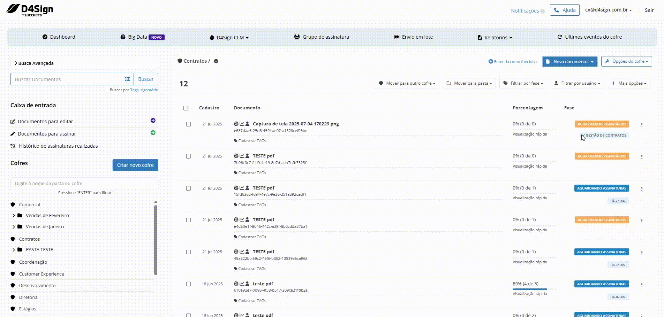The image size is (664, 317).
Task: Click the Buscar button
Action: [146, 79]
